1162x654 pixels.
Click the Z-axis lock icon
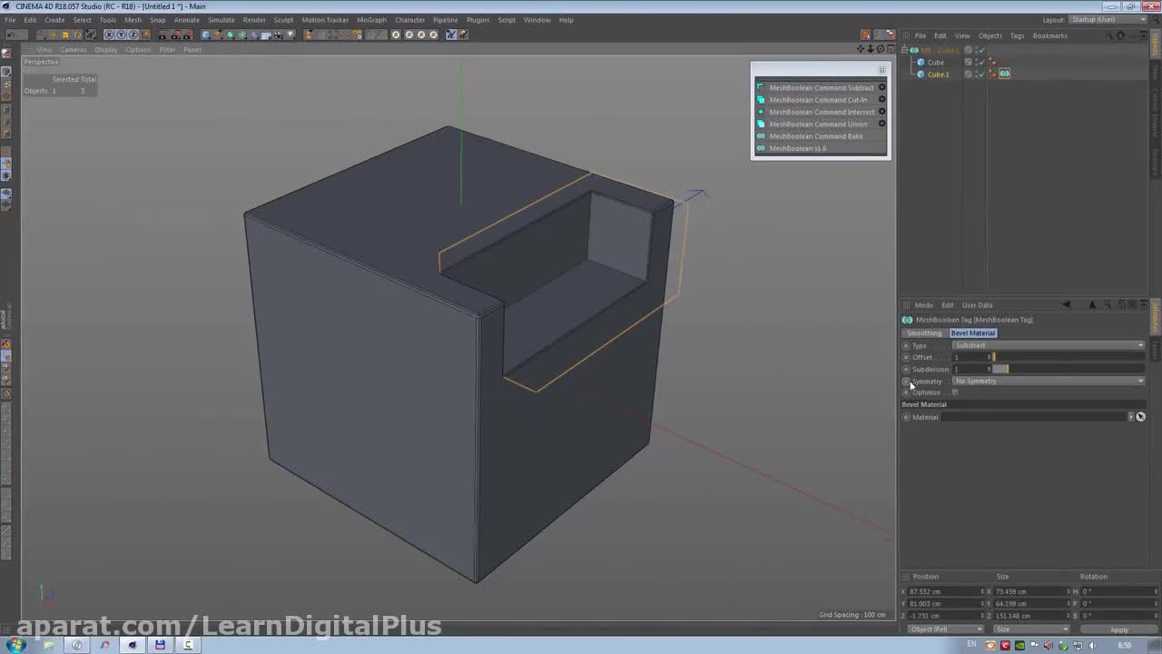[133, 35]
